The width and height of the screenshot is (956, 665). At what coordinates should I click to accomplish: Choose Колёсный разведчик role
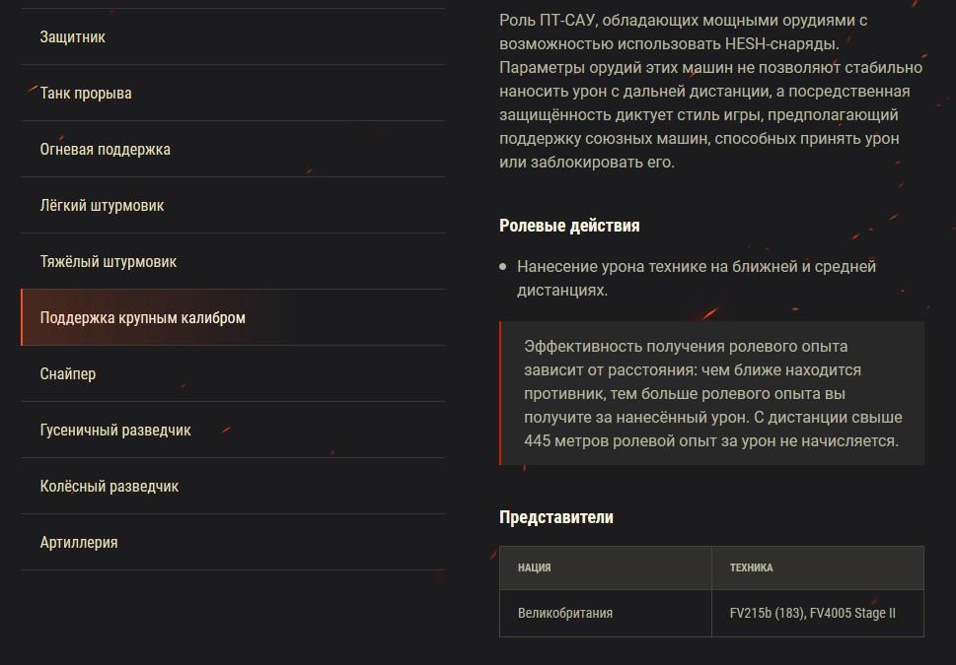[110, 487]
